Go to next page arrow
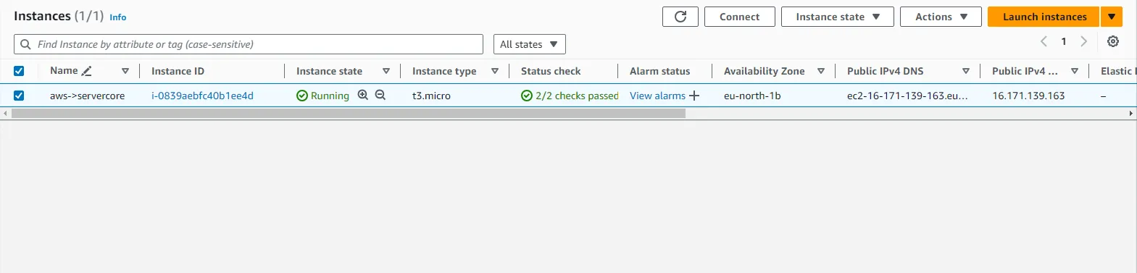This screenshot has width=1137, height=273. pyautogui.click(x=1083, y=41)
